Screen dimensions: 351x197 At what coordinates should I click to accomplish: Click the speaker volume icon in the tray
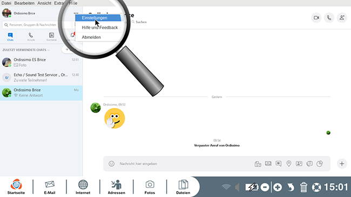click(x=237, y=187)
